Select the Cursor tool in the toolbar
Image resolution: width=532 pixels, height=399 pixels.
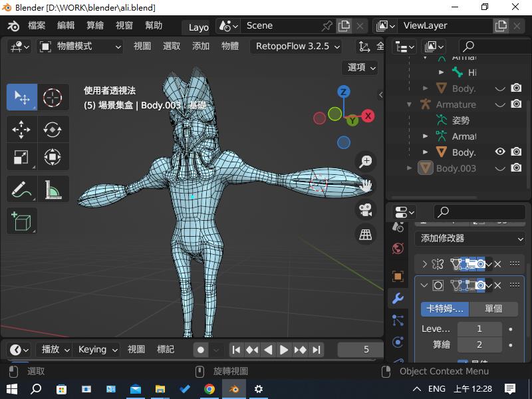click(52, 98)
